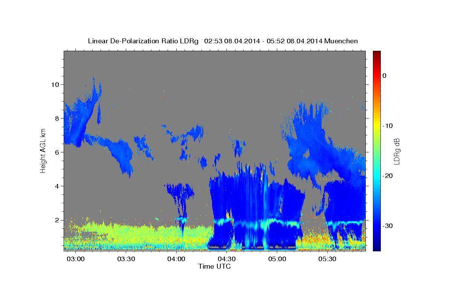
Task: Click the 'Height AGL km' axis label
Action: (43, 150)
